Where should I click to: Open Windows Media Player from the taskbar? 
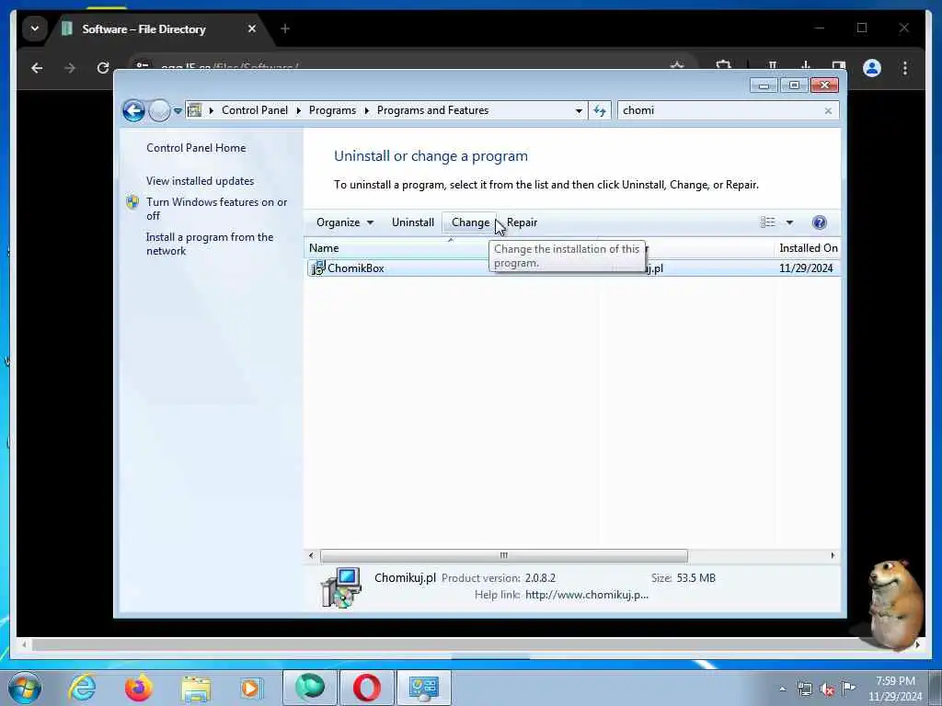tap(250, 688)
